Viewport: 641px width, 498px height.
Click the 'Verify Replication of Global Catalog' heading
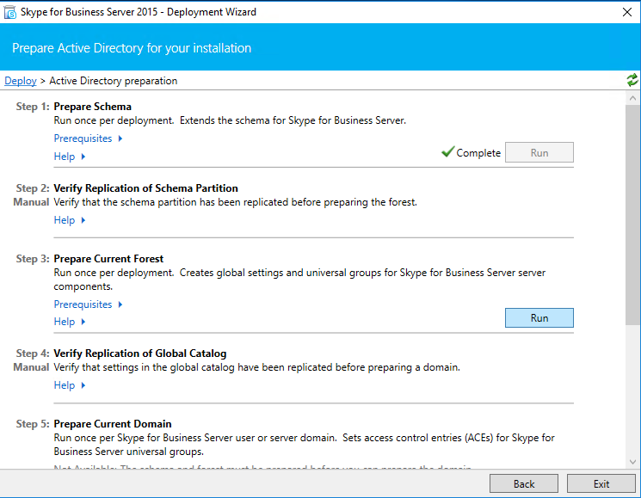pos(140,354)
